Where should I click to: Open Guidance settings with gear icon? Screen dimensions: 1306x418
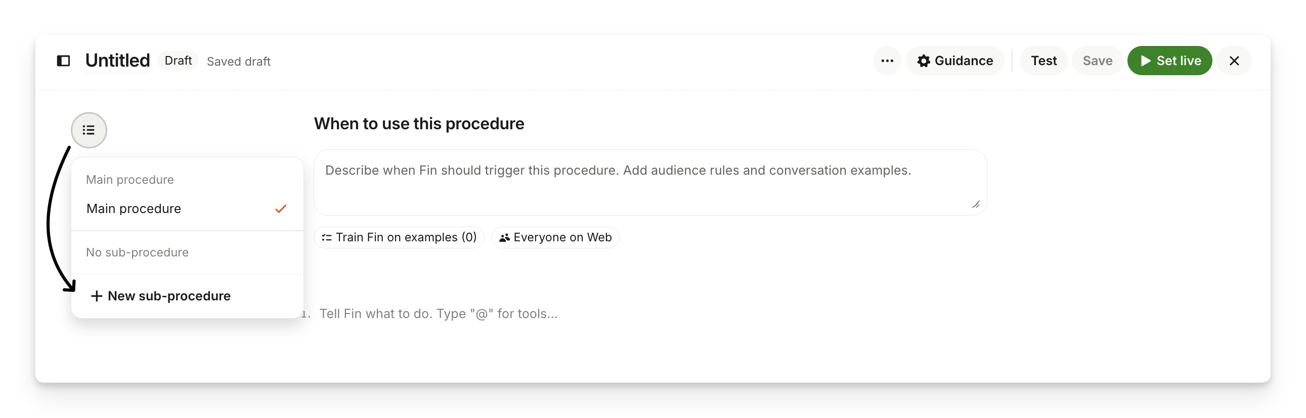[954, 61]
